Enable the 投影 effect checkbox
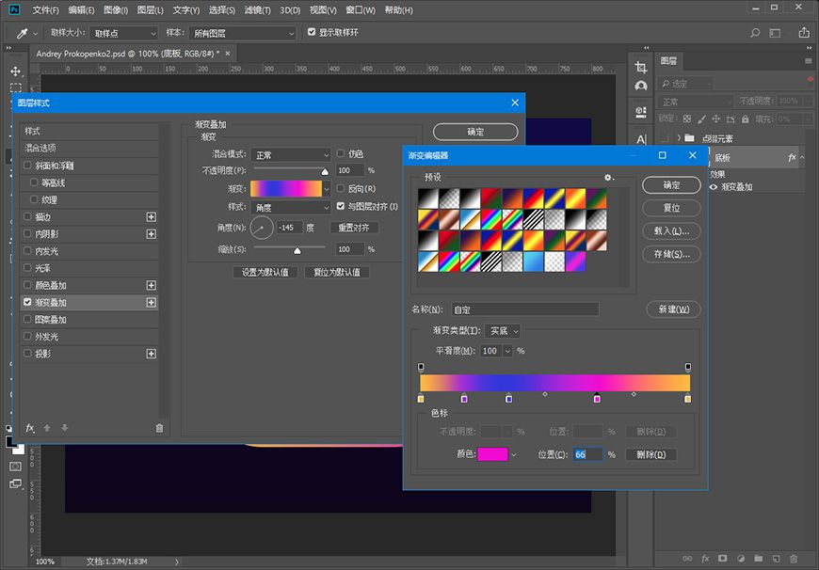 pyautogui.click(x=27, y=354)
